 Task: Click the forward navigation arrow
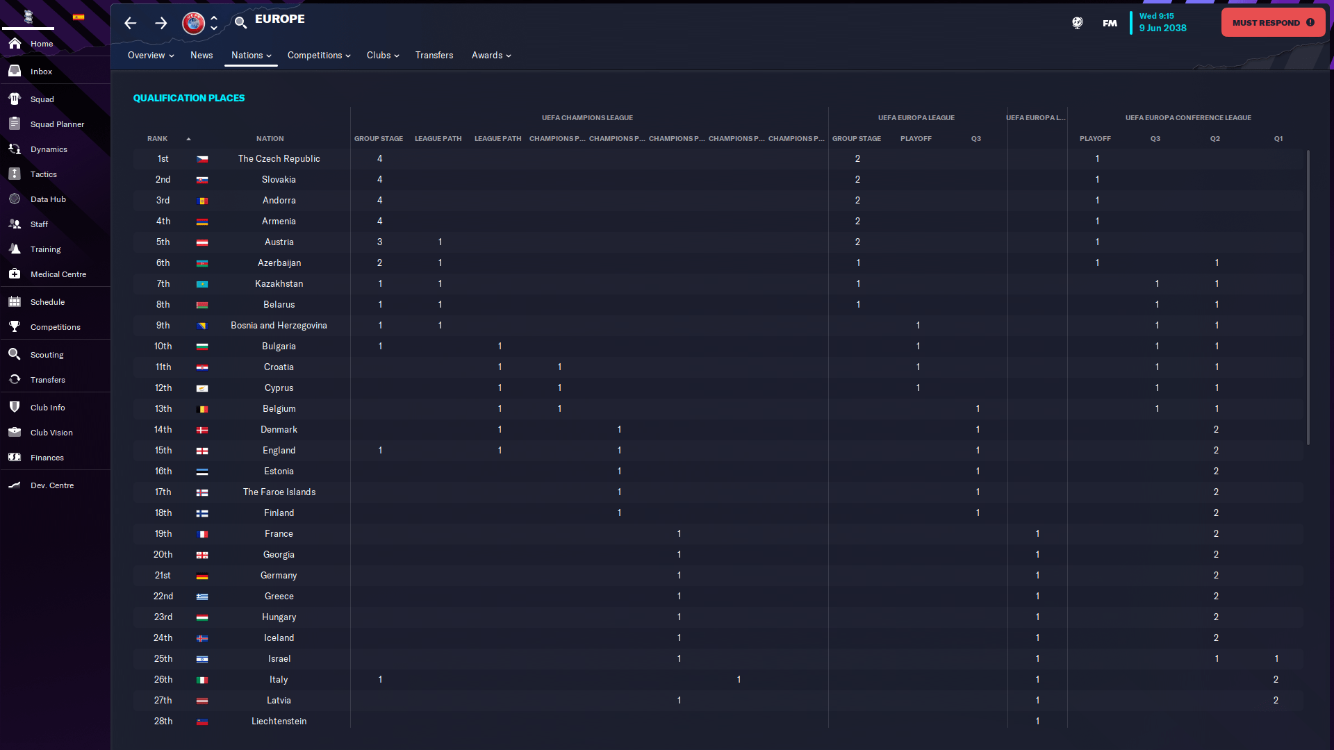[160, 23]
